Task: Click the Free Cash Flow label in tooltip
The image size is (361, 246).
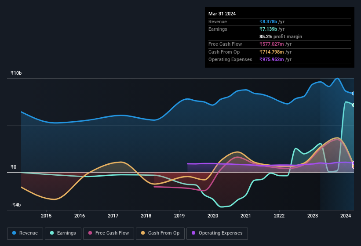Action: pos(225,44)
